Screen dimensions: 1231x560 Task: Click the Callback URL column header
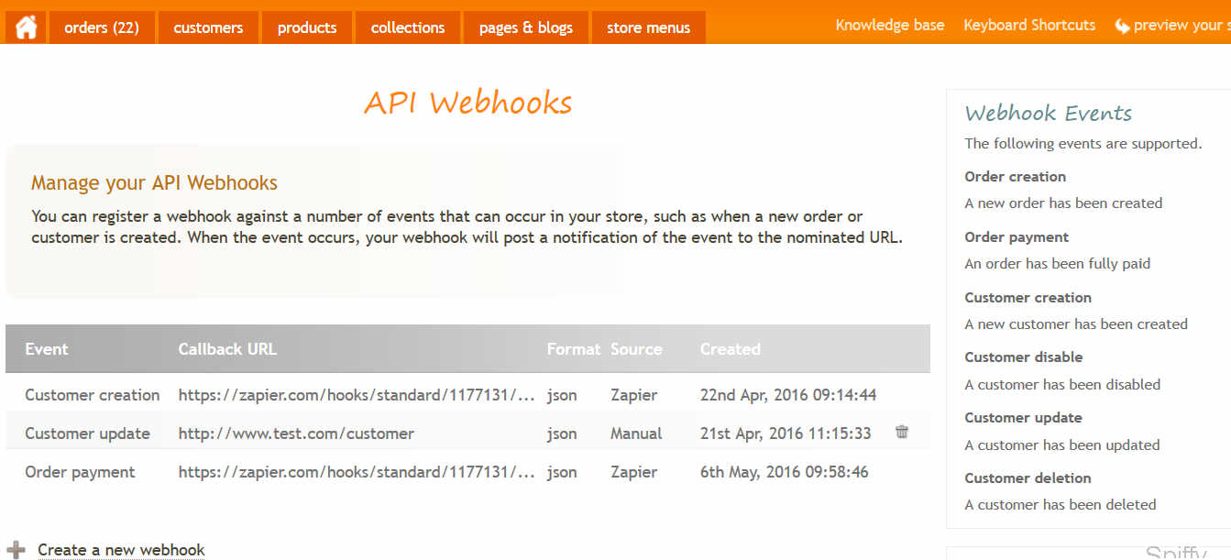pos(227,349)
